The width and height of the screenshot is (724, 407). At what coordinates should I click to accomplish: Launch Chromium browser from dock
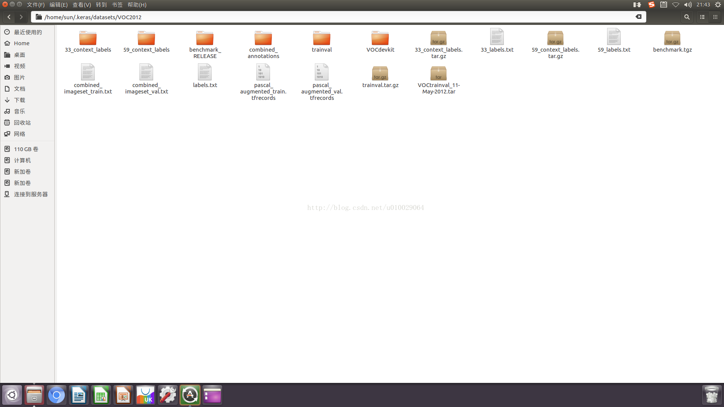[57, 395]
